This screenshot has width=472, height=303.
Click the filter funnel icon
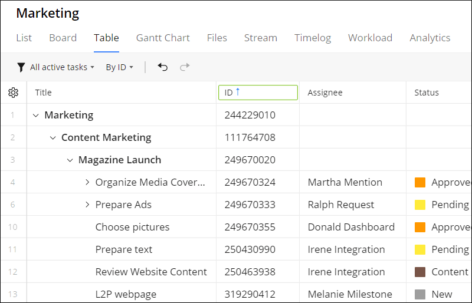21,67
